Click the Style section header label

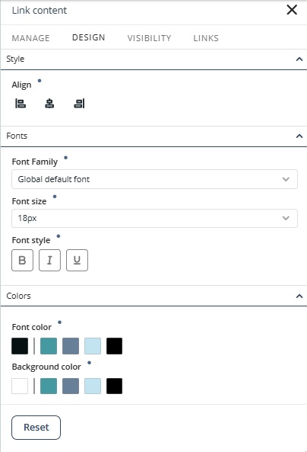(x=15, y=59)
